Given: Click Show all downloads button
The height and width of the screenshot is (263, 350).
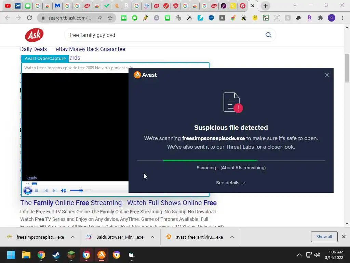Looking at the screenshot, I should tap(324, 237).
